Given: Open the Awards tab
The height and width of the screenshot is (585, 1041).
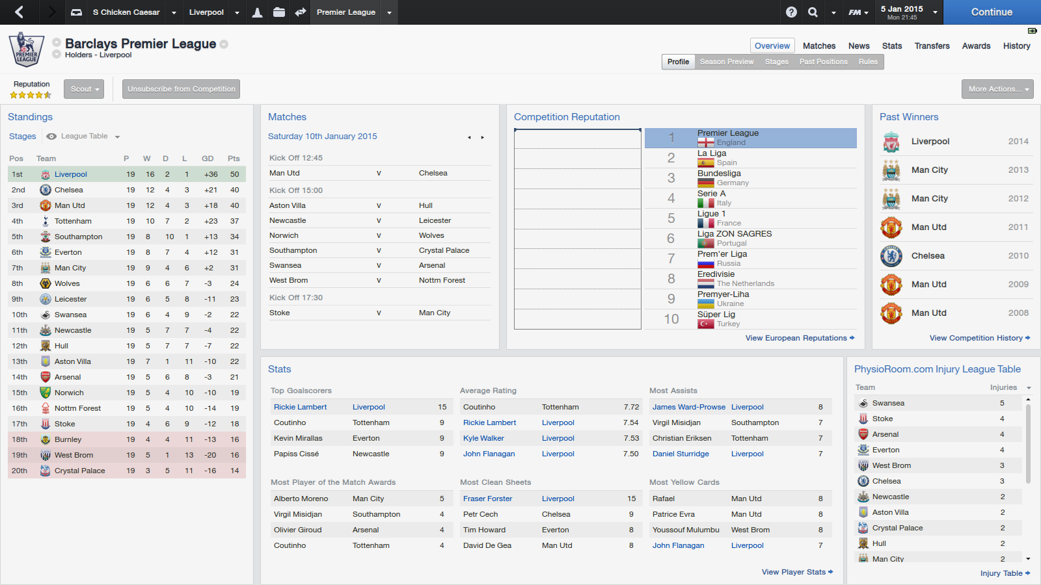Looking at the screenshot, I should point(976,46).
